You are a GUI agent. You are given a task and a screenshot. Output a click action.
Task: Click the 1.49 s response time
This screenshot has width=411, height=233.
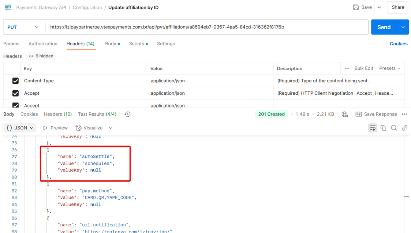[x=302, y=114]
